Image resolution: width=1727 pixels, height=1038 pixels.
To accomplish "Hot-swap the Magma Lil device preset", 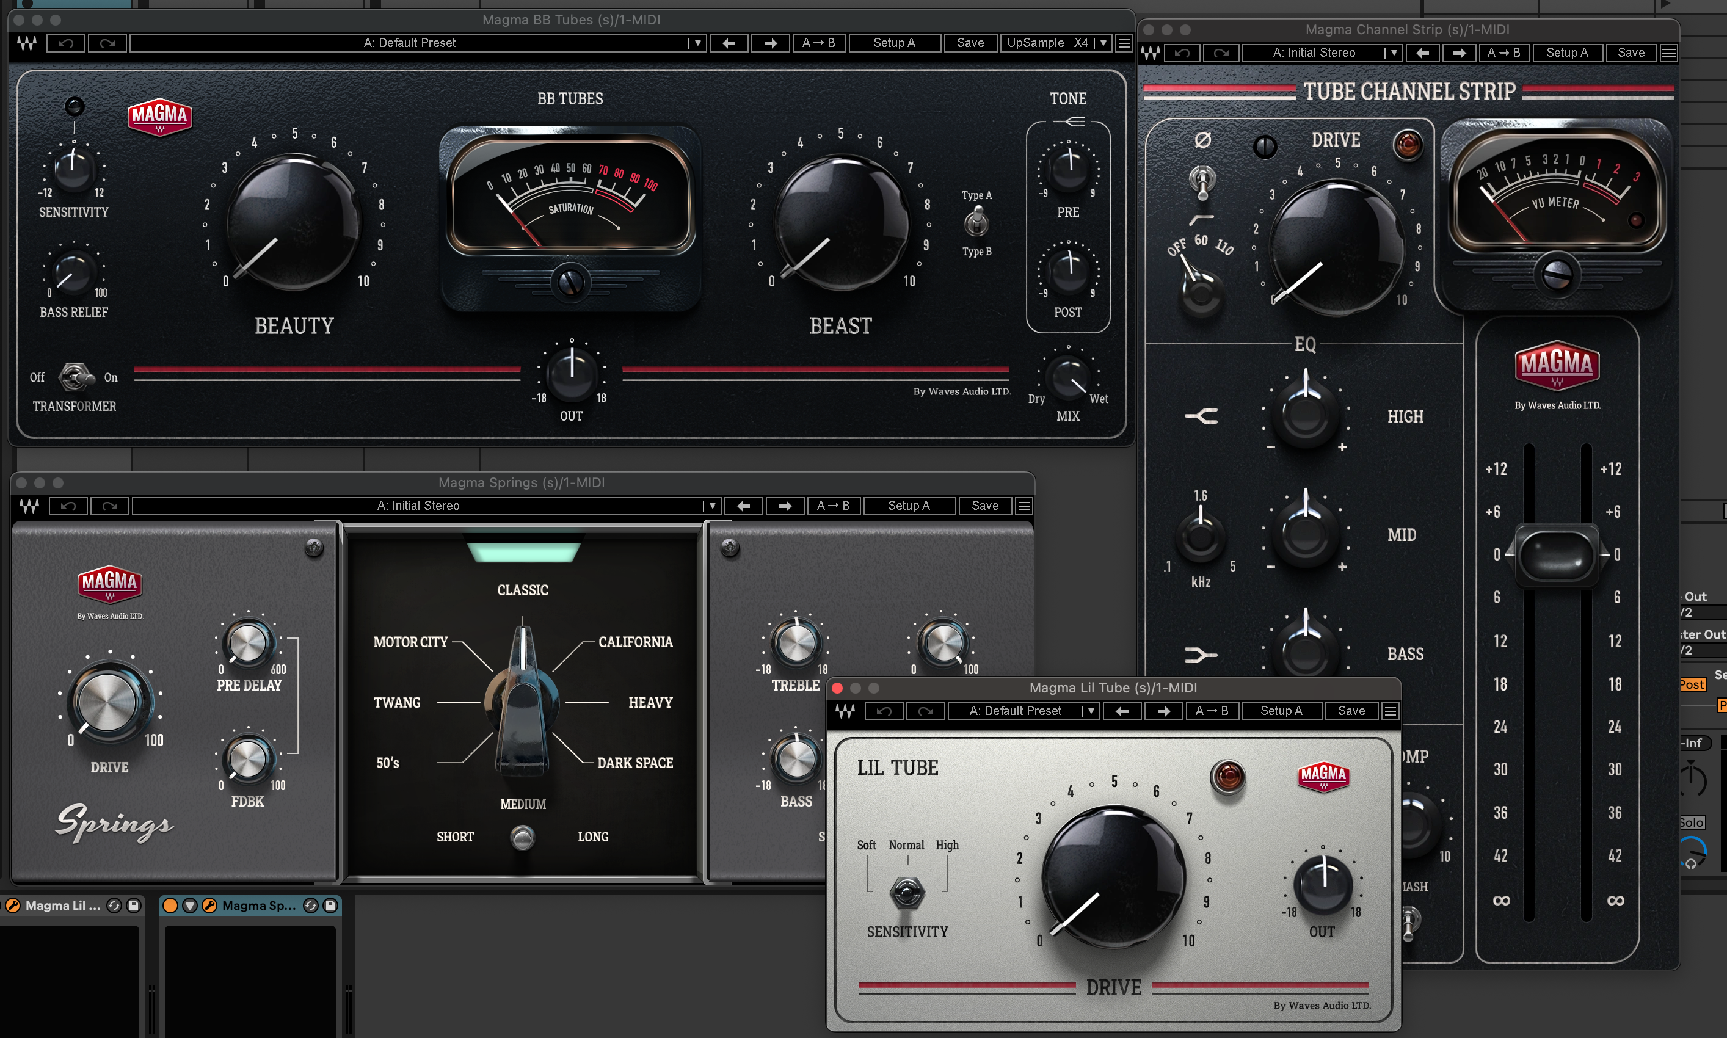I will (x=114, y=906).
